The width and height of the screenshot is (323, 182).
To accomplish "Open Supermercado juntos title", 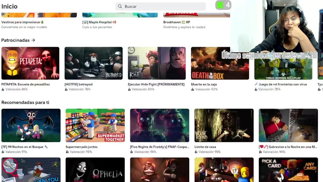I will (x=82, y=147).
